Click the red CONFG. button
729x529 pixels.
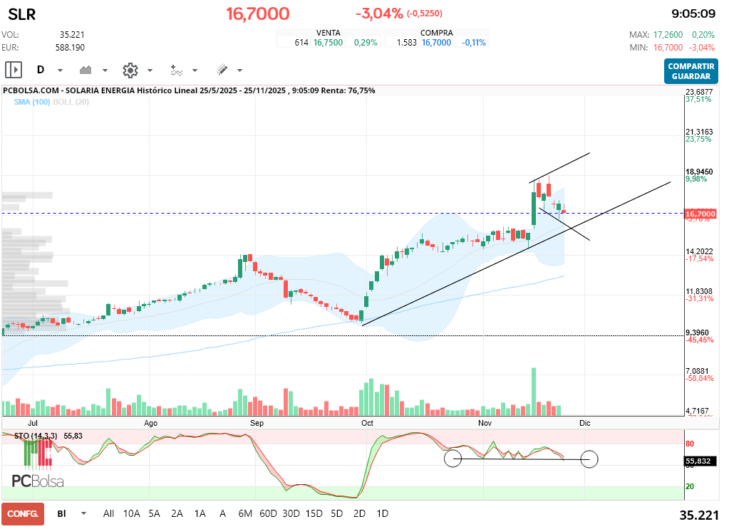[x=22, y=513]
